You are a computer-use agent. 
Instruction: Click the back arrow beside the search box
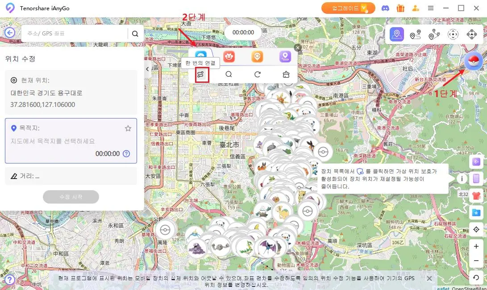[x=10, y=33]
